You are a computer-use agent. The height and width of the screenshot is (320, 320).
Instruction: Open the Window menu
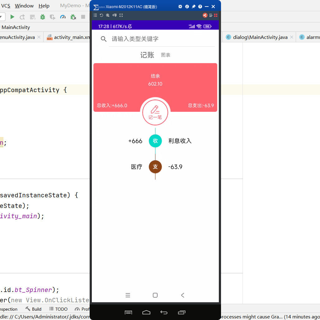(24, 6)
